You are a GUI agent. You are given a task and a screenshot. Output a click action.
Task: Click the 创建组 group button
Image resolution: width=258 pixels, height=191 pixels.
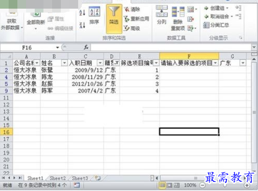click(x=216, y=8)
